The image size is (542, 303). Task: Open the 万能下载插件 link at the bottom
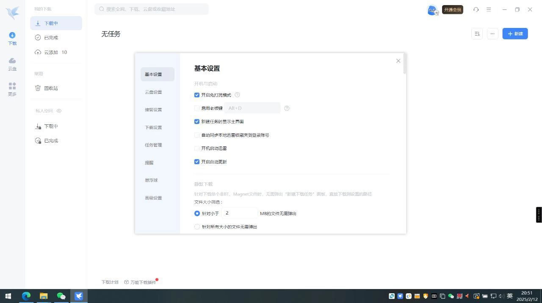click(x=143, y=281)
